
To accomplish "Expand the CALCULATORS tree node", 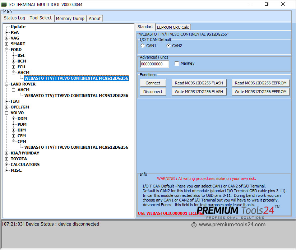I will pyautogui.click(x=6, y=165).
